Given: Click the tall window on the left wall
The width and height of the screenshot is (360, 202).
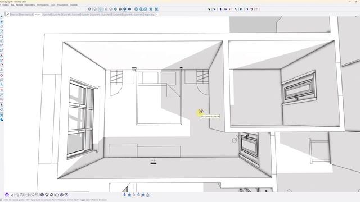Looking at the screenshot, I should pos(81,118).
